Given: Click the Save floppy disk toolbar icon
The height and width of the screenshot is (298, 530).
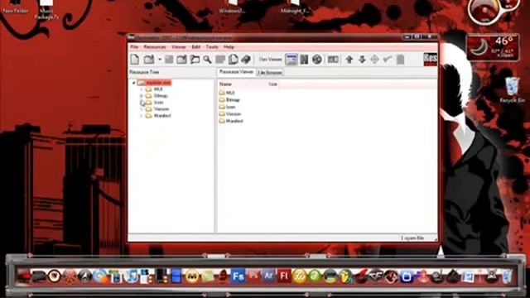Looking at the screenshot, I should coord(169,60).
